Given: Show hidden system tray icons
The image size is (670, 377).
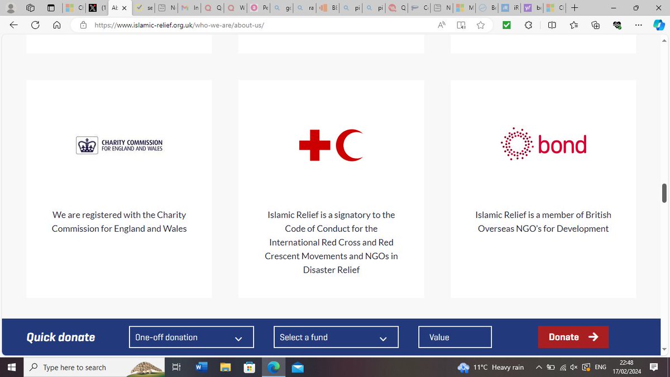Looking at the screenshot, I should click(x=539, y=367).
